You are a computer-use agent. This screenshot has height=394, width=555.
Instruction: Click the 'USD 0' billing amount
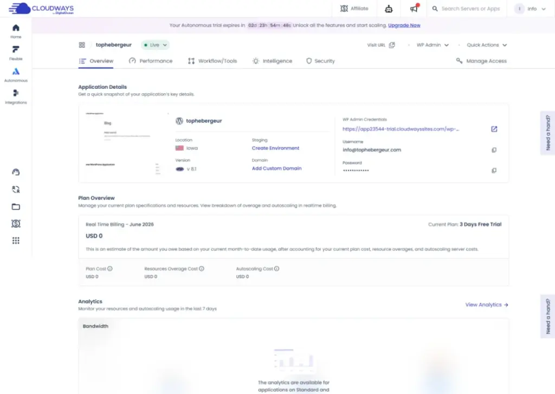94,236
